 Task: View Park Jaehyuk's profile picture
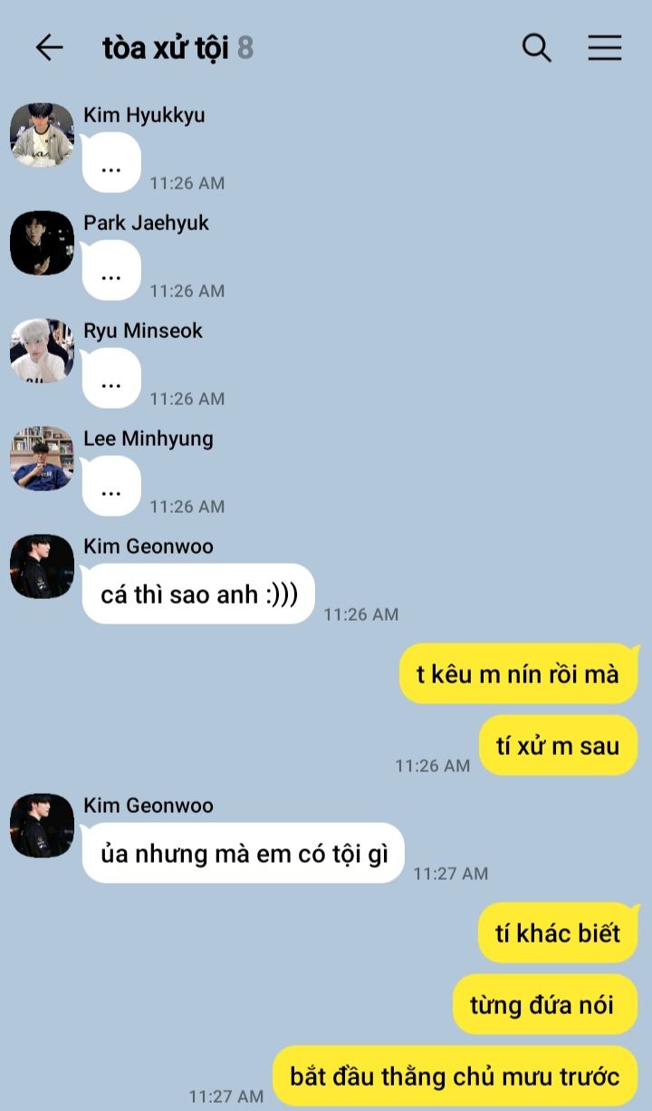tap(42, 243)
